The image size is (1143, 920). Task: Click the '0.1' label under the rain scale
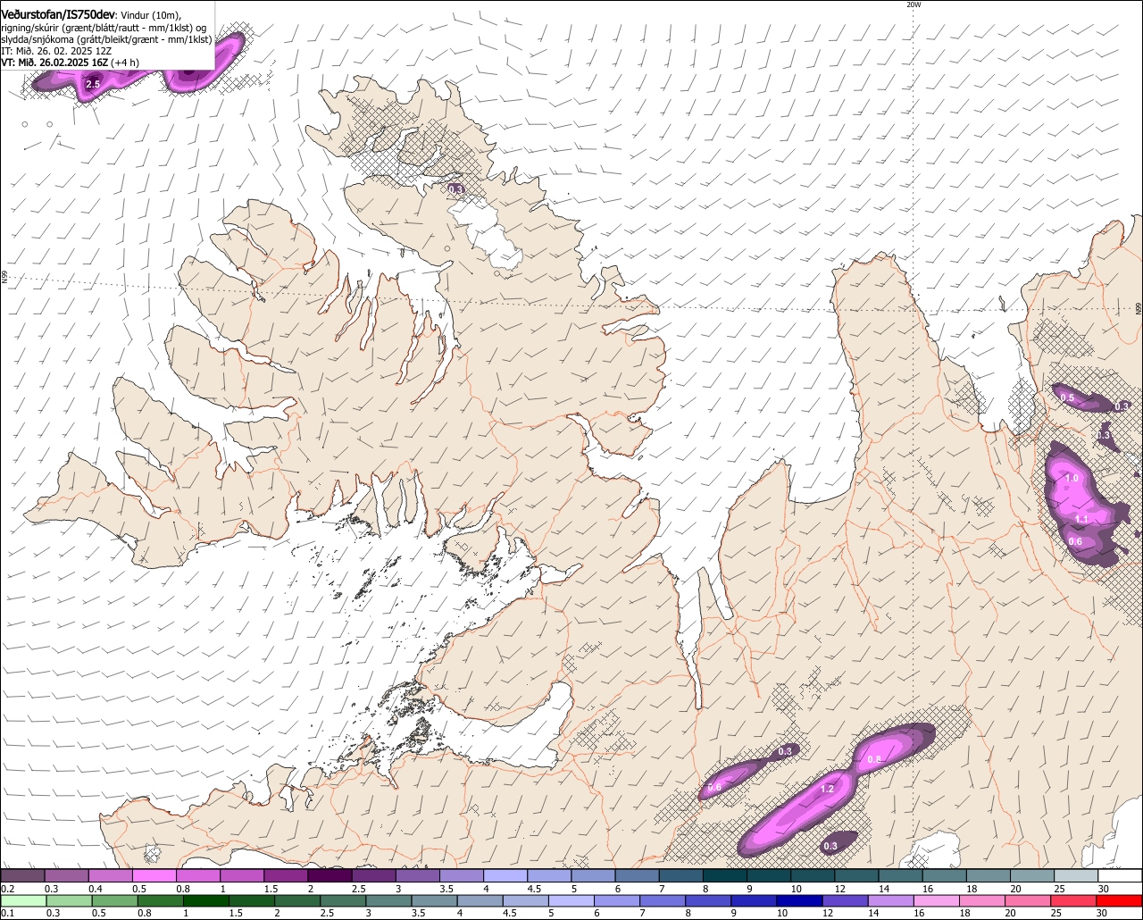(8, 913)
